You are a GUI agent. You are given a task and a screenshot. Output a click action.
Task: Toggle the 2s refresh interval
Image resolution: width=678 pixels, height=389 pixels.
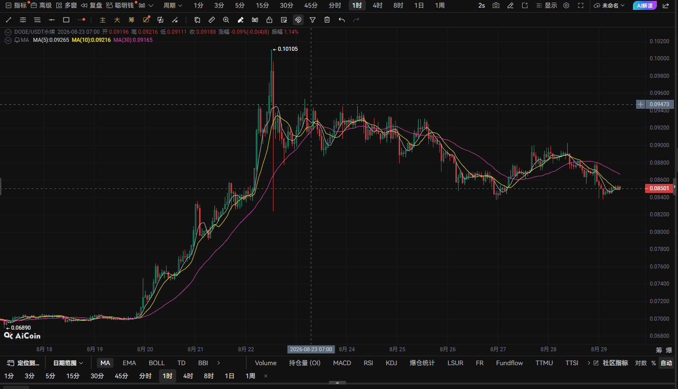point(482,5)
